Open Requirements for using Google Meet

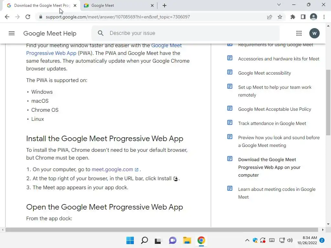pyautogui.click(x=275, y=45)
